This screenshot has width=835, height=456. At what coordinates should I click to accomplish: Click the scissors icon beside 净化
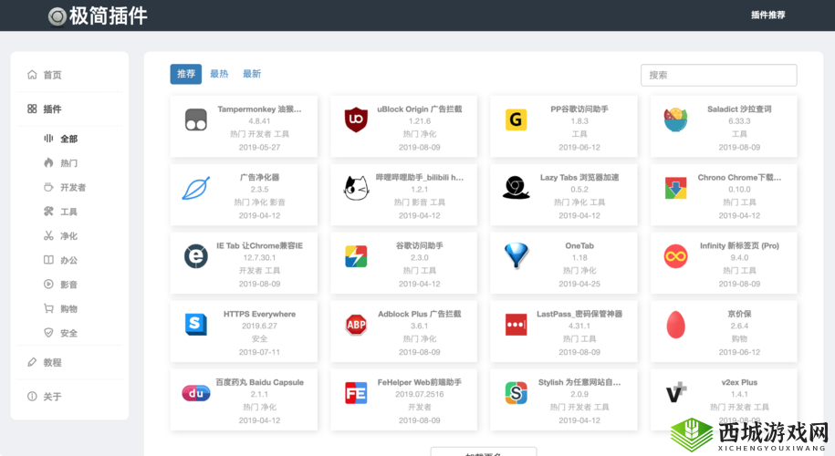(48, 235)
